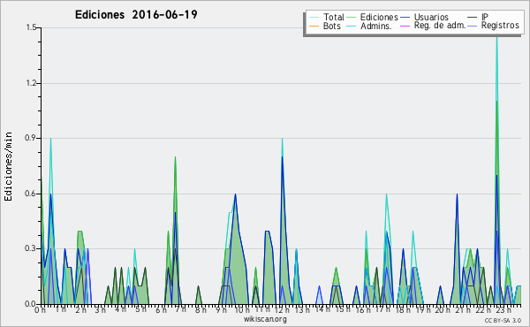Click the "14 h" x-axis label
Viewport: 530px width, 327px height.
[322, 309]
